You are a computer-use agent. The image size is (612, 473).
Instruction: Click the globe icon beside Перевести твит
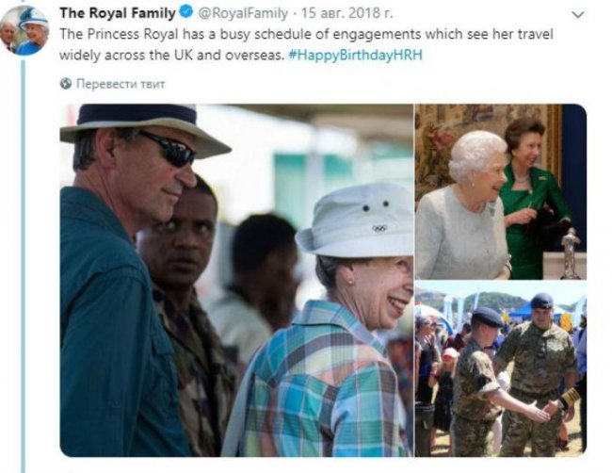pos(66,84)
